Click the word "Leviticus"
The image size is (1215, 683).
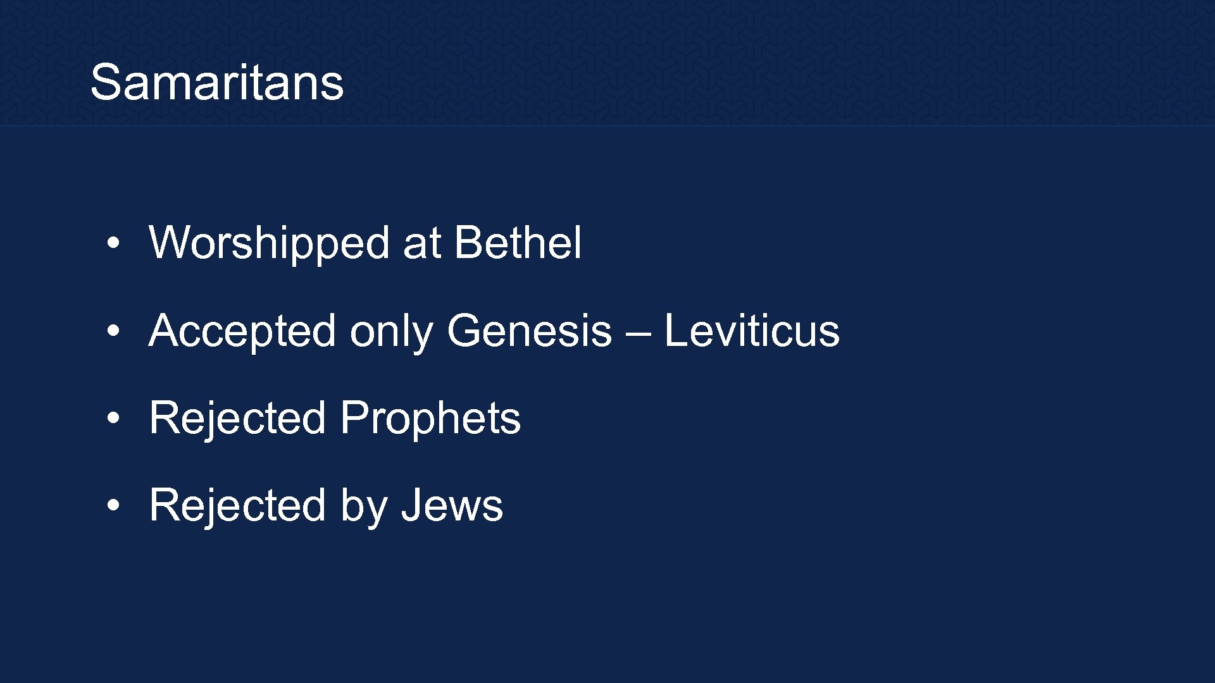(751, 331)
